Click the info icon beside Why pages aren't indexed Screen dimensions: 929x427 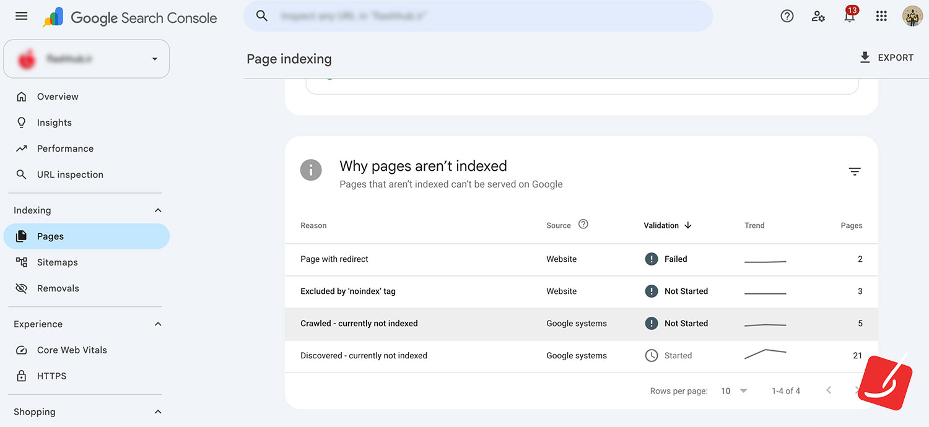click(311, 170)
